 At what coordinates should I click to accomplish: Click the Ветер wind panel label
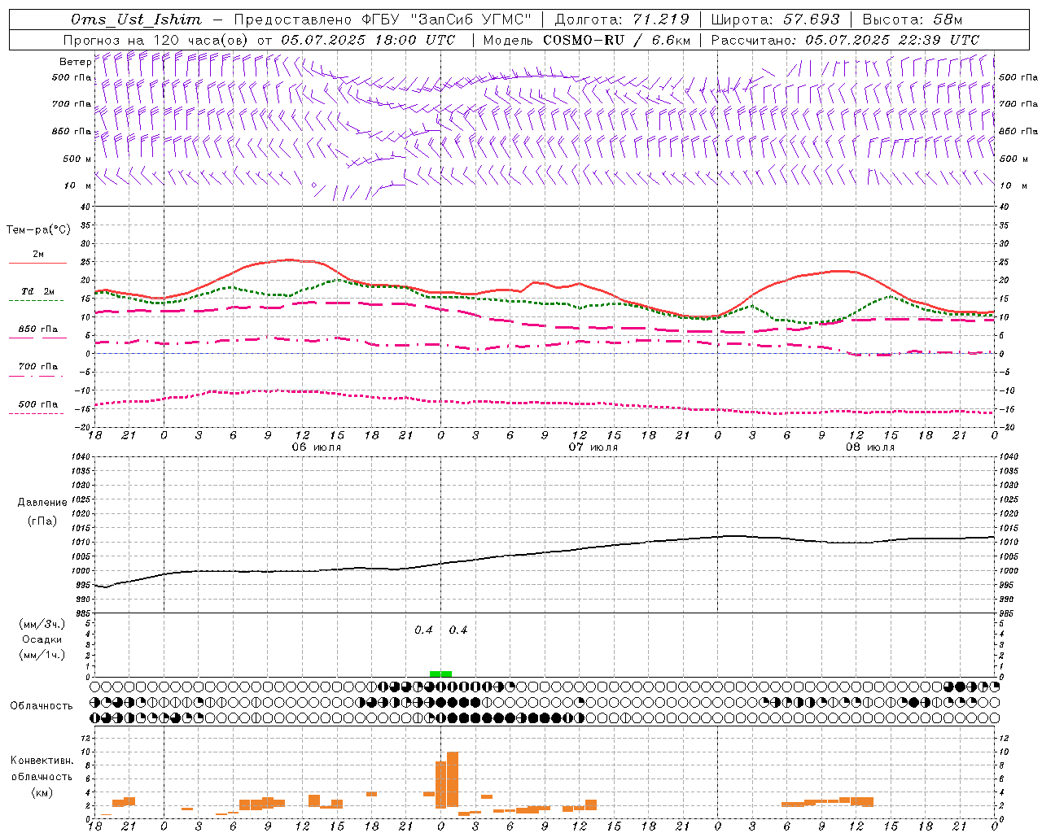coord(76,62)
